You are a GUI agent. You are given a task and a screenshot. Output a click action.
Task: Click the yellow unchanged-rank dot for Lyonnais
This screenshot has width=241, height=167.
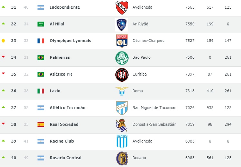(3, 41)
